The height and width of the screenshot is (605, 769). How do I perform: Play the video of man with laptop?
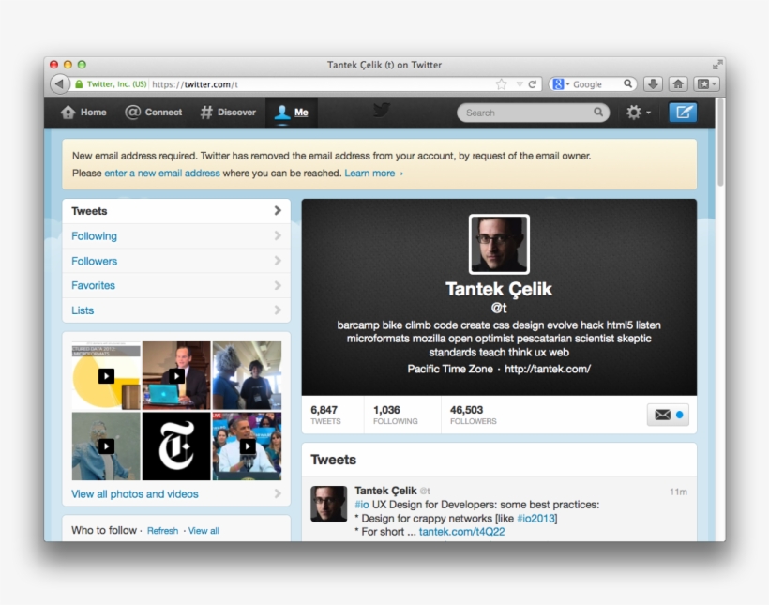coord(176,376)
